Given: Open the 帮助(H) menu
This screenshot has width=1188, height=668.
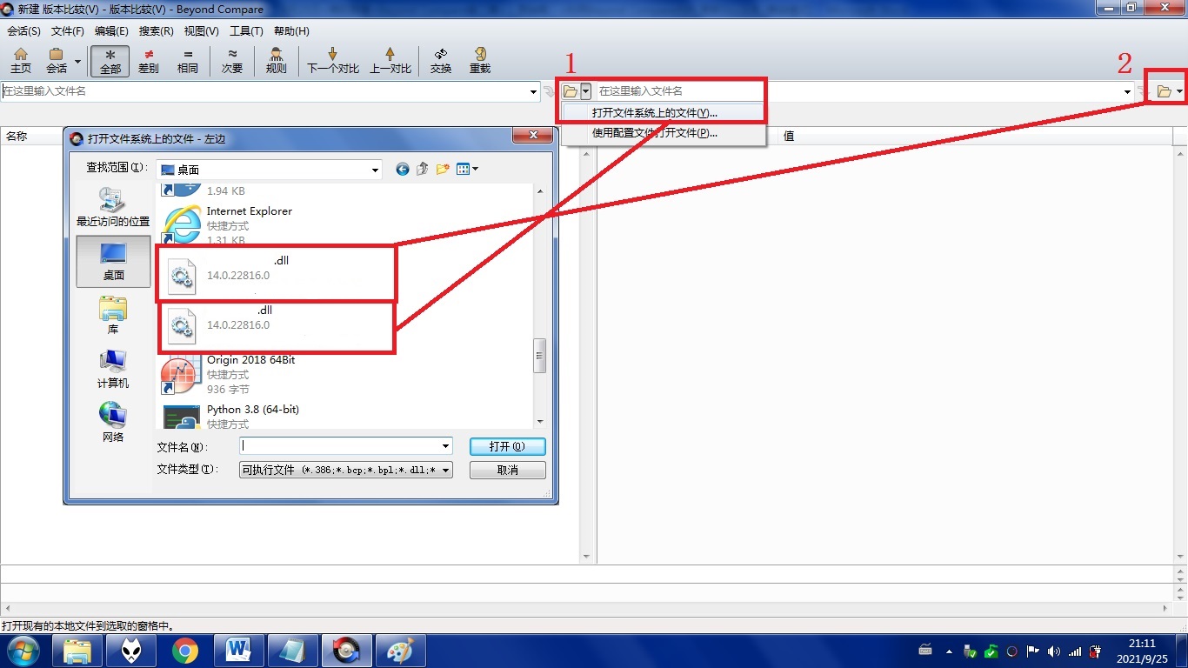Looking at the screenshot, I should click(x=291, y=31).
